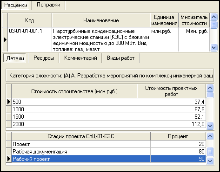Select construction cost cell 1000

click(74, 109)
